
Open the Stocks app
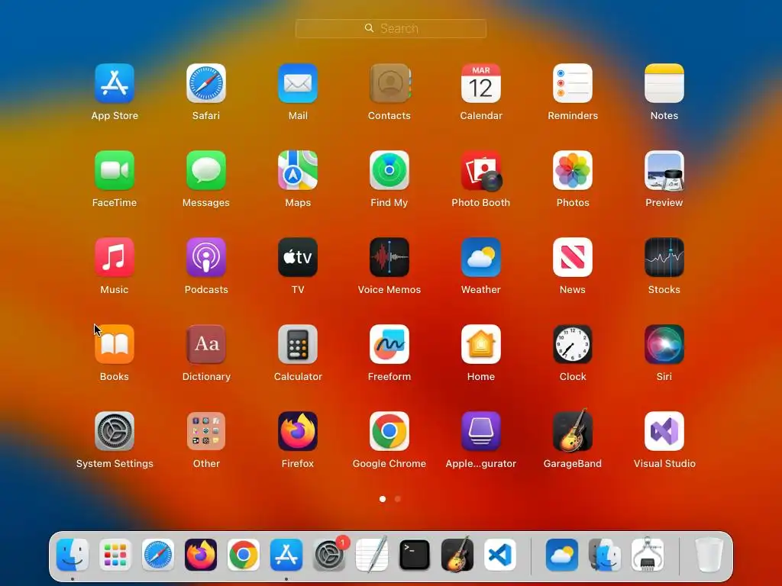(x=664, y=257)
